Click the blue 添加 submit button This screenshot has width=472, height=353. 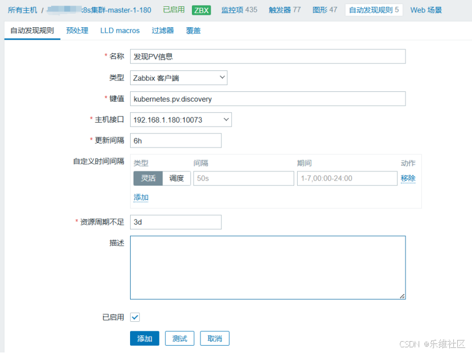click(144, 339)
